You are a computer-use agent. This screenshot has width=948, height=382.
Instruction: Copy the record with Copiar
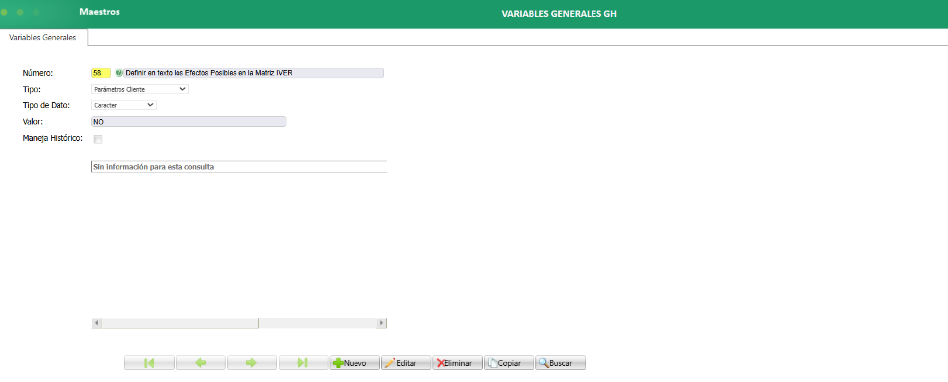point(509,363)
